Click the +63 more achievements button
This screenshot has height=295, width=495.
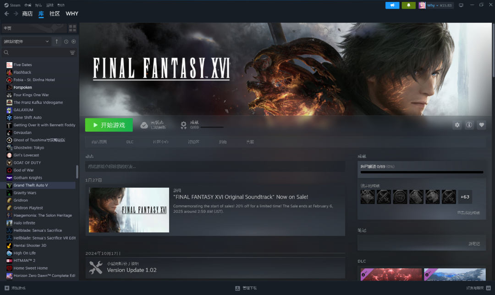[465, 197]
